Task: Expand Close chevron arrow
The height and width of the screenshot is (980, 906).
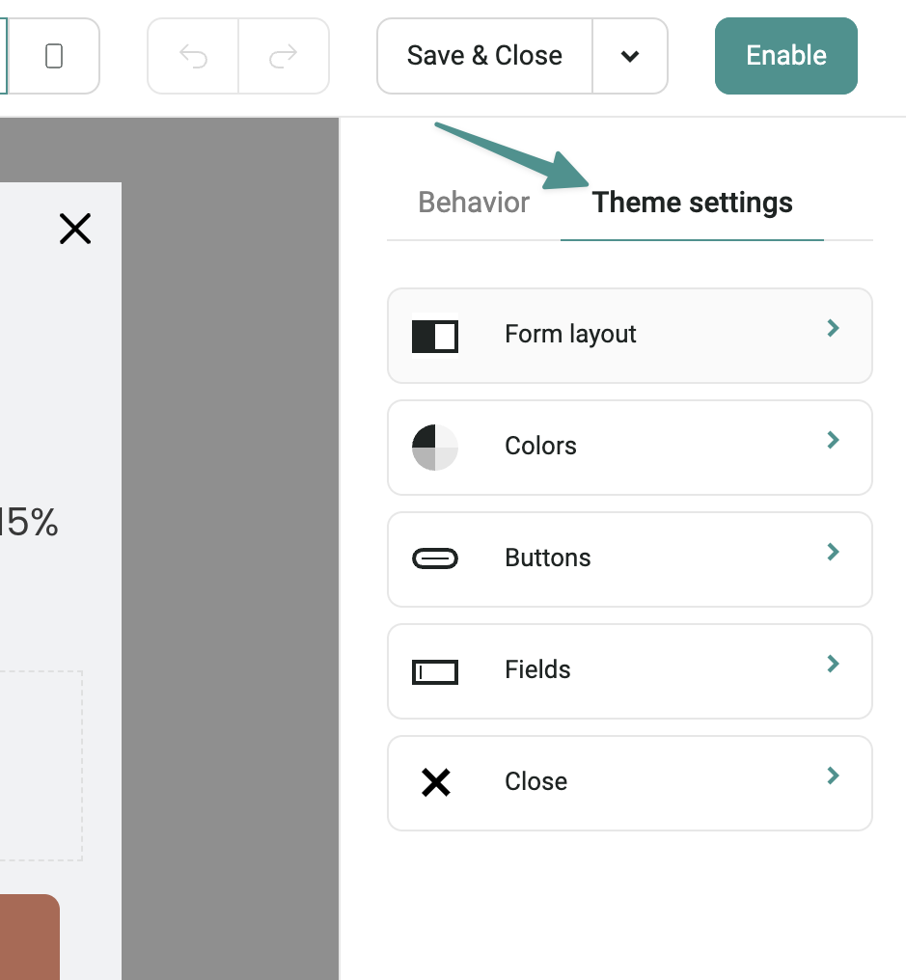Action: (833, 776)
